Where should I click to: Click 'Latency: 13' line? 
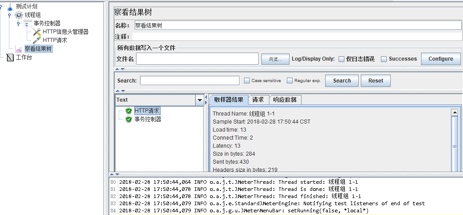(227, 145)
